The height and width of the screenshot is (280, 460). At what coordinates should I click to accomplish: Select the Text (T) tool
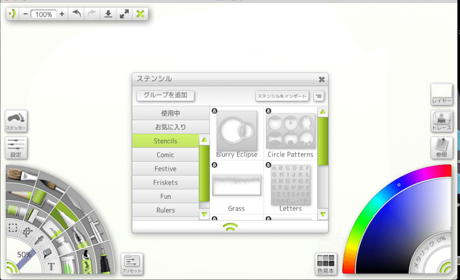[51, 267]
